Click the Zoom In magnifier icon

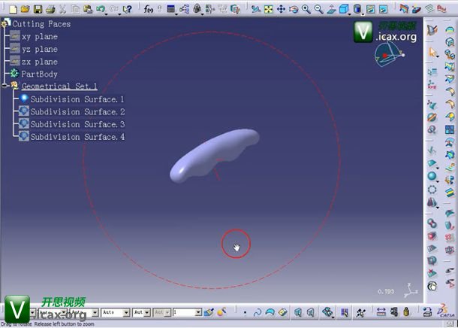click(306, 10)
